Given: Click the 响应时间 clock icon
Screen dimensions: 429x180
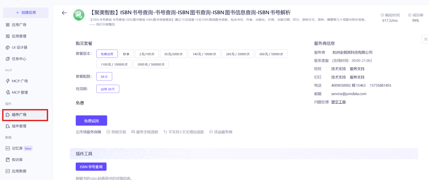Looking at the screenshot, I should 382,15.
